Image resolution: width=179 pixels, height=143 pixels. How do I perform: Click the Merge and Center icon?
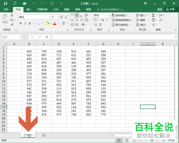[86, 20]
